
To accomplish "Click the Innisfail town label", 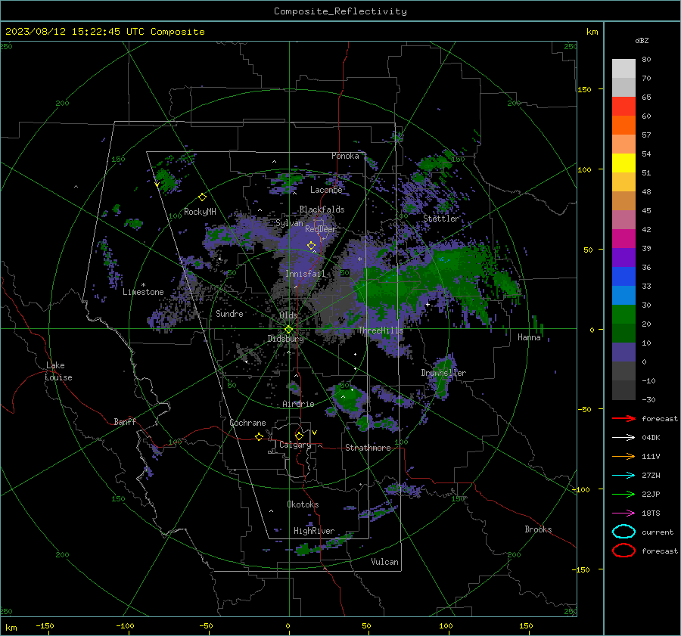I will pos(305,274).
